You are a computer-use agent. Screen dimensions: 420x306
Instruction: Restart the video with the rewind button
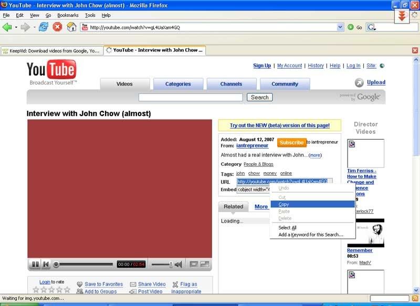coord(46,265)
